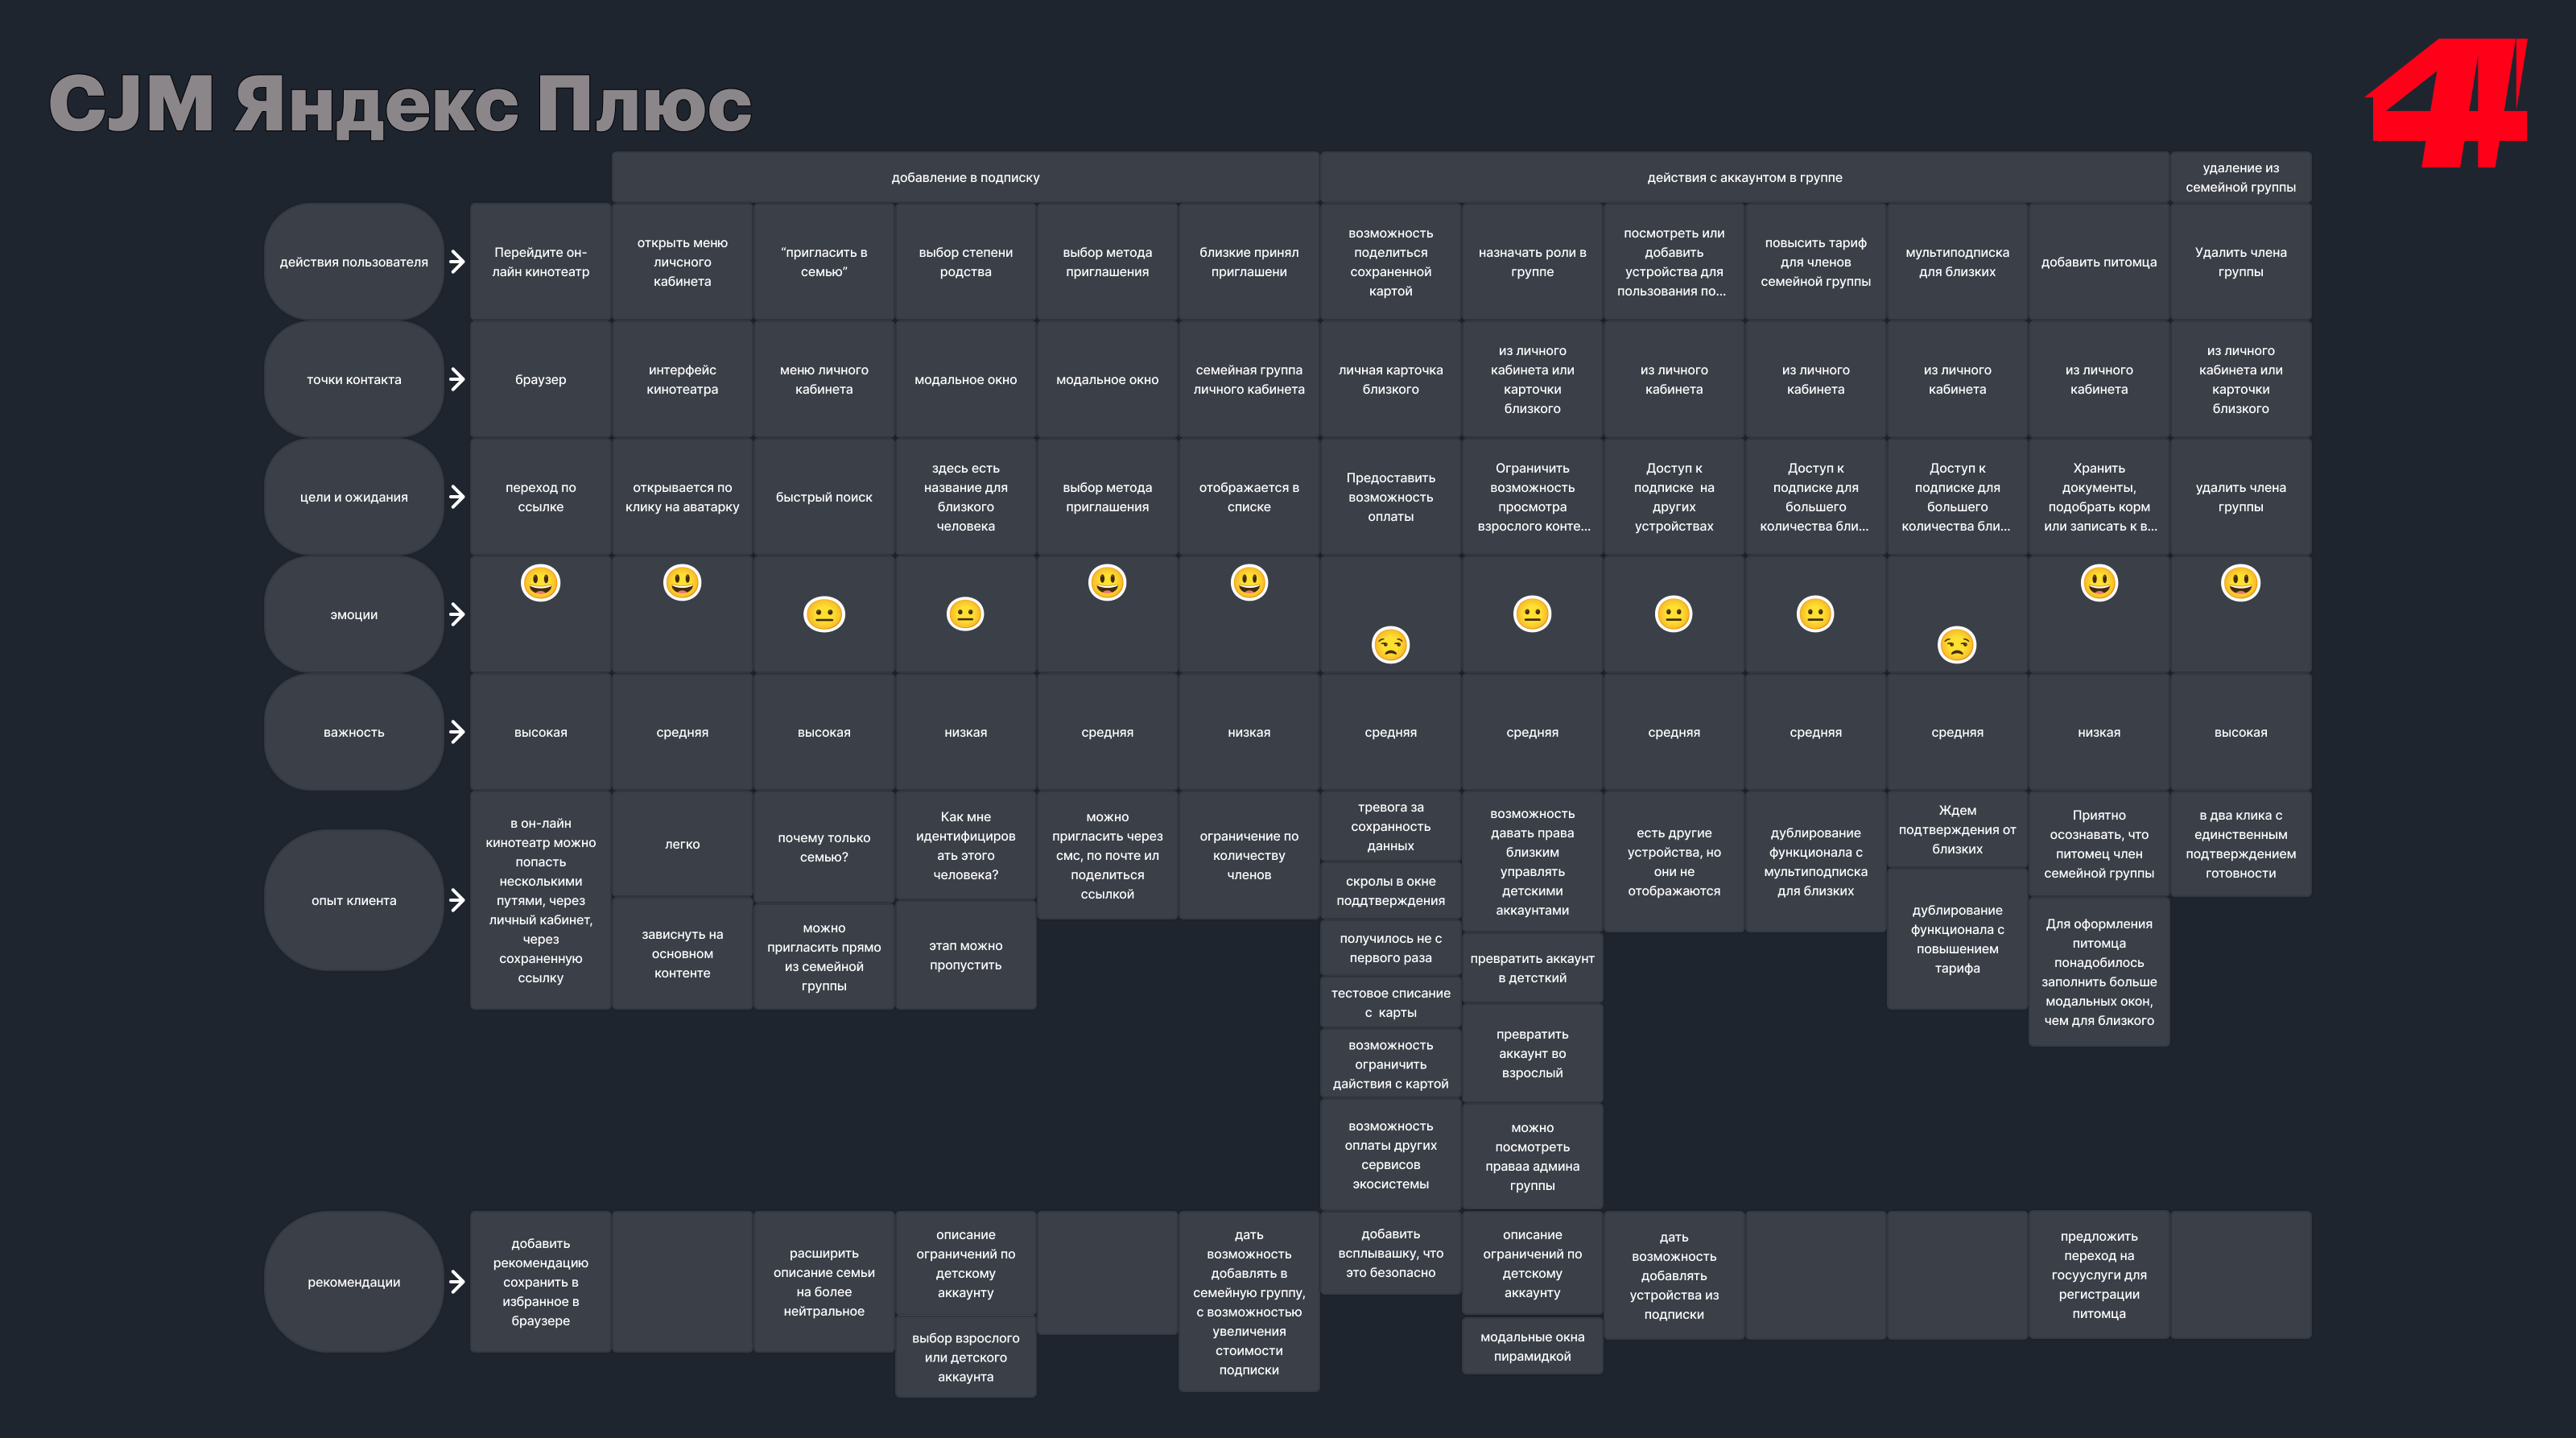Click the arrow next to 'важность'
This screenshot has height=1438, width=2576.
pyautogui.click(x=457, y=732)
